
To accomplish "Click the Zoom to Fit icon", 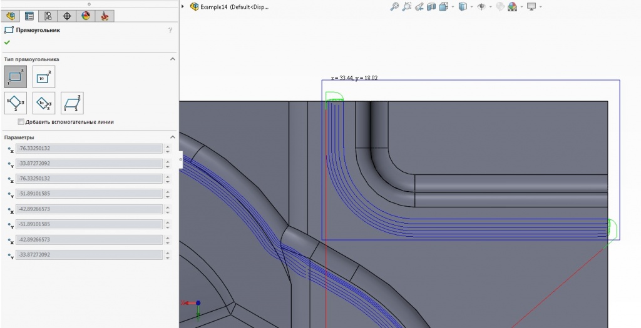I will pyautogui.click(x=394, y=6).
